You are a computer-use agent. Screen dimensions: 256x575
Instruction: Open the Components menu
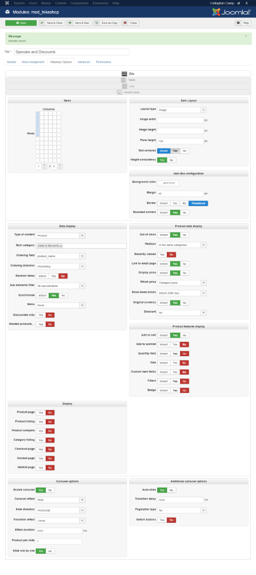click(x=79, y=3)
